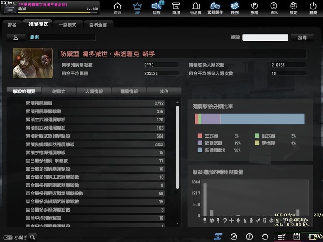Viewport: 323px width, 242px height.
Task: Click the blue 裝備類武器 legend swatch
Action: (x=200, y=150)
